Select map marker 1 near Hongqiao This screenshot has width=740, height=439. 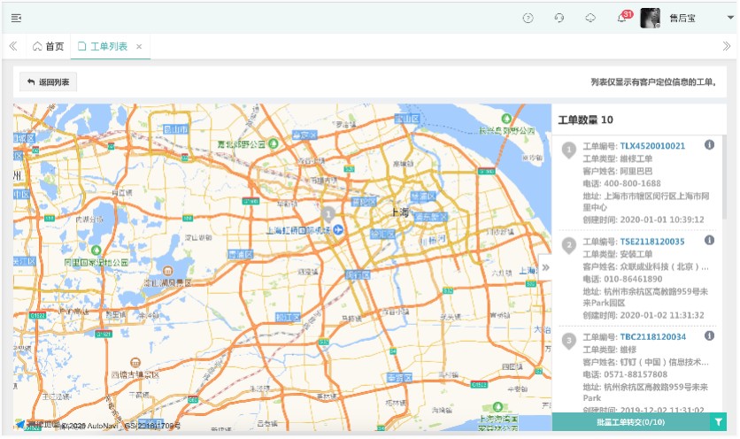[x=328, y=214]
